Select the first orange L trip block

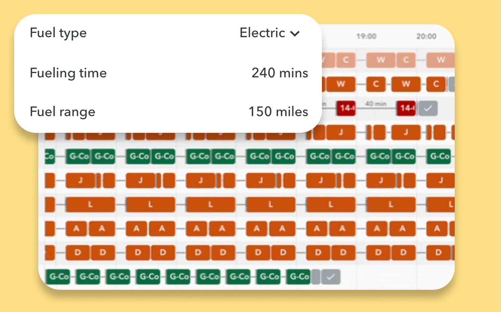90,204
